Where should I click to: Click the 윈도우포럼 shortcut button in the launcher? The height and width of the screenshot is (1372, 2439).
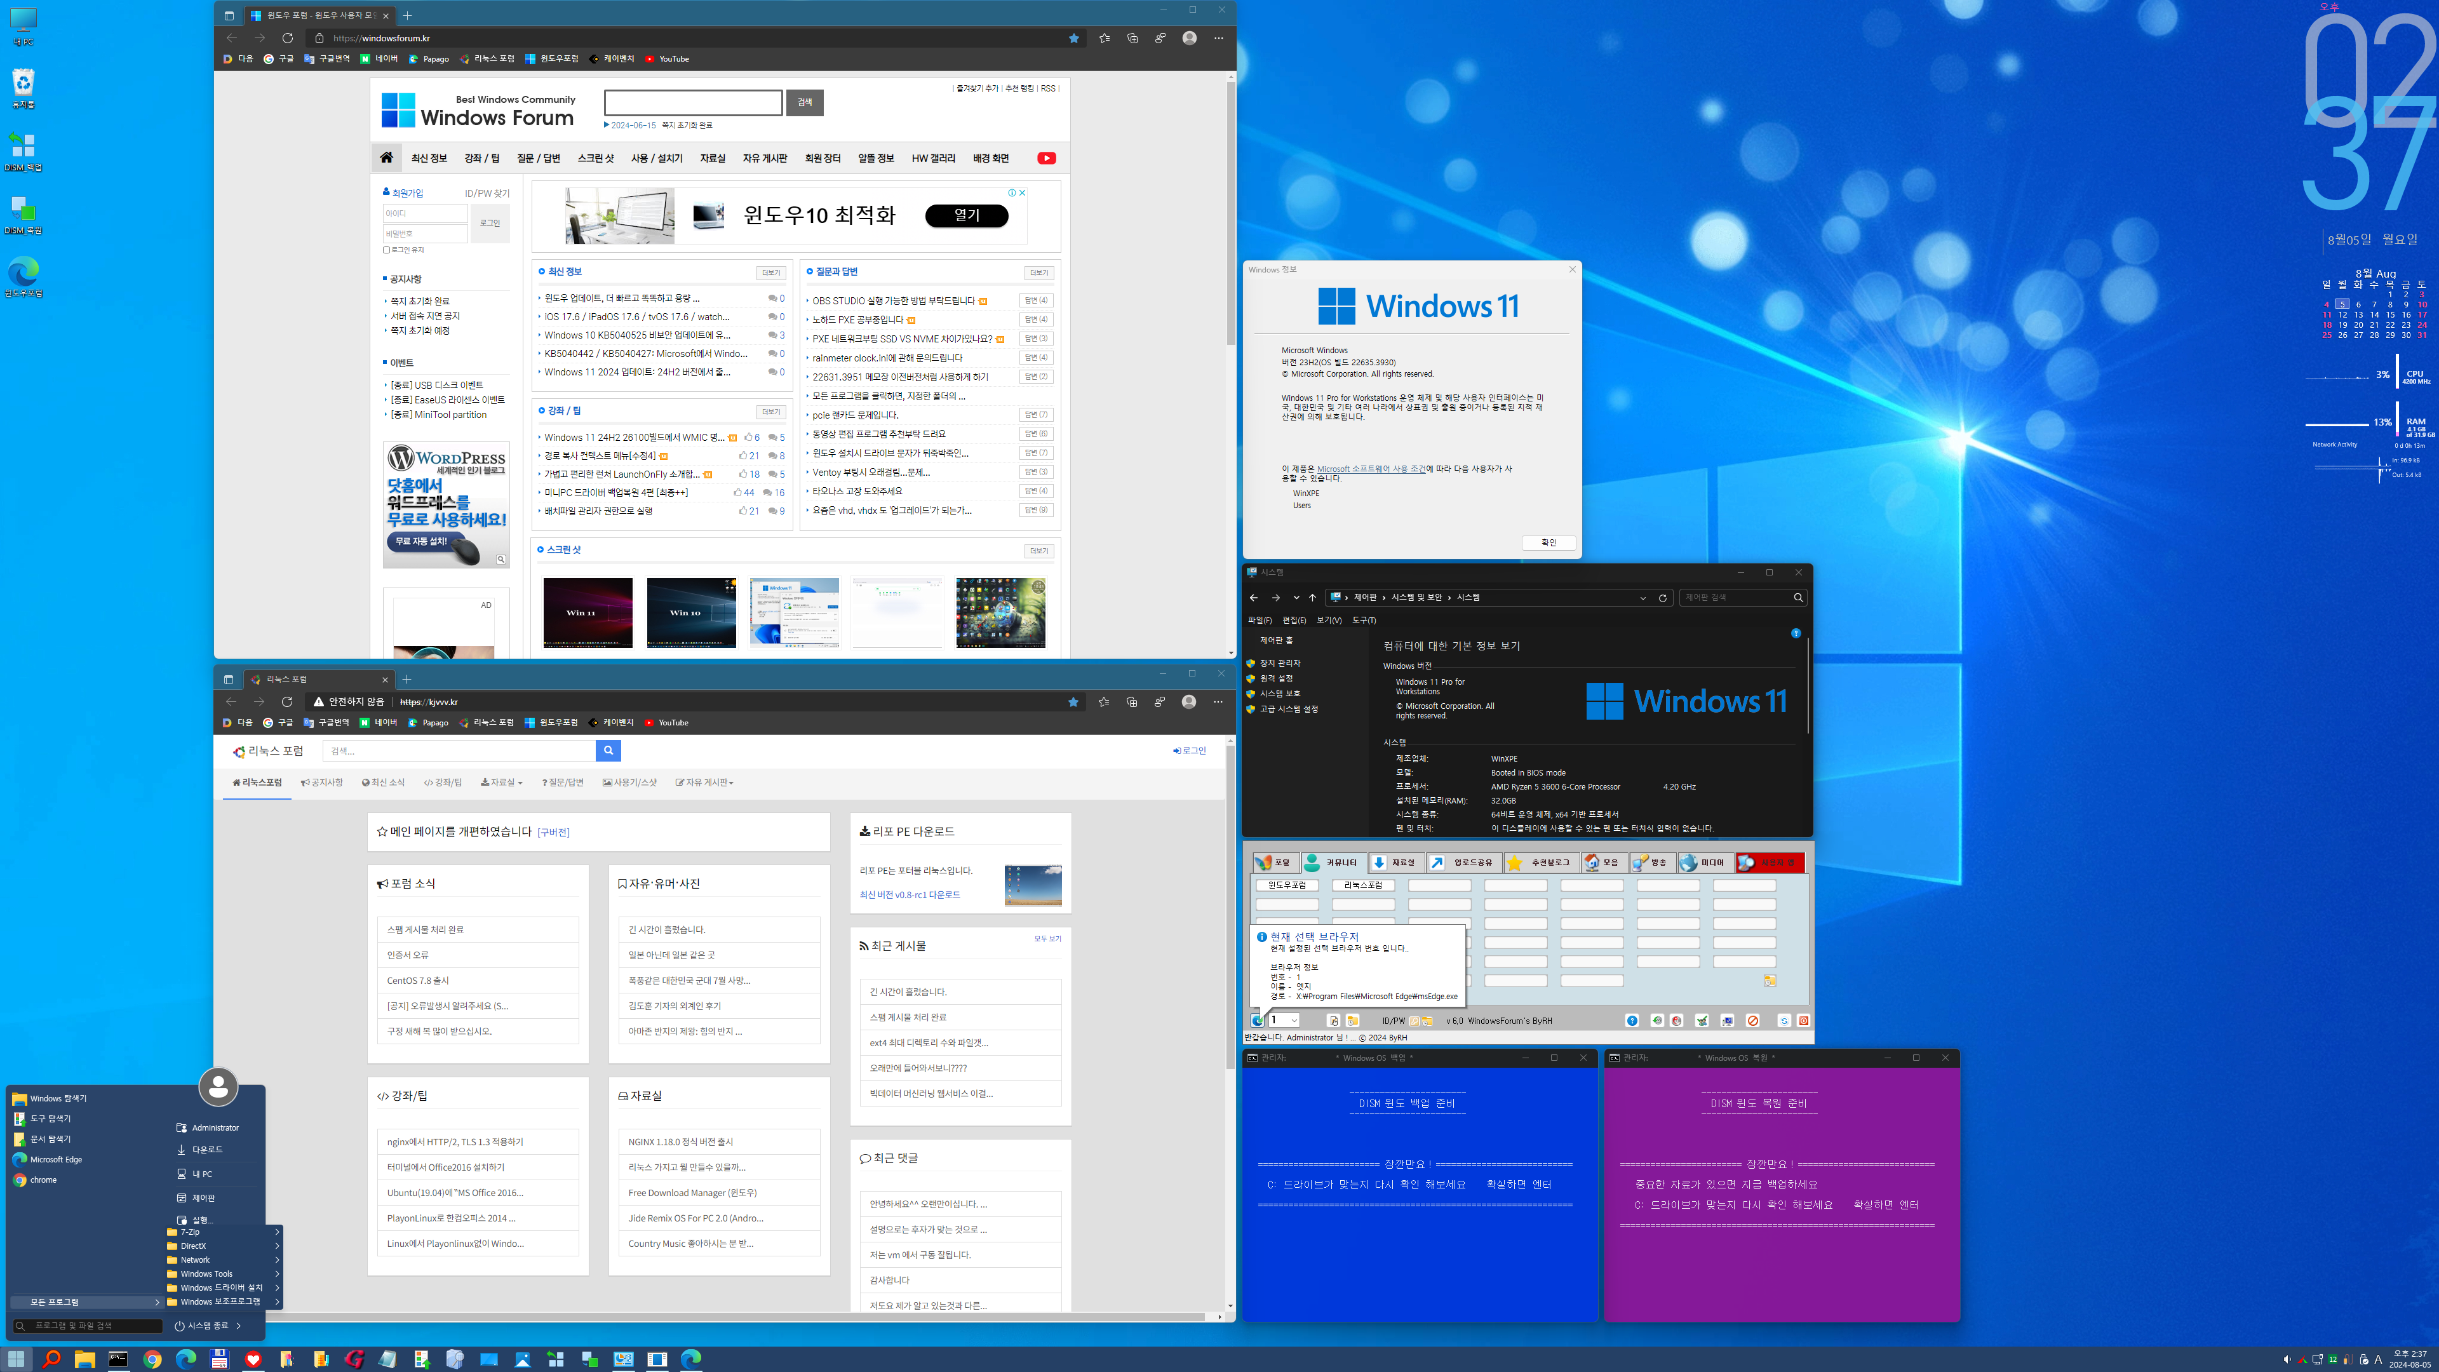[x=1287, y=885]
